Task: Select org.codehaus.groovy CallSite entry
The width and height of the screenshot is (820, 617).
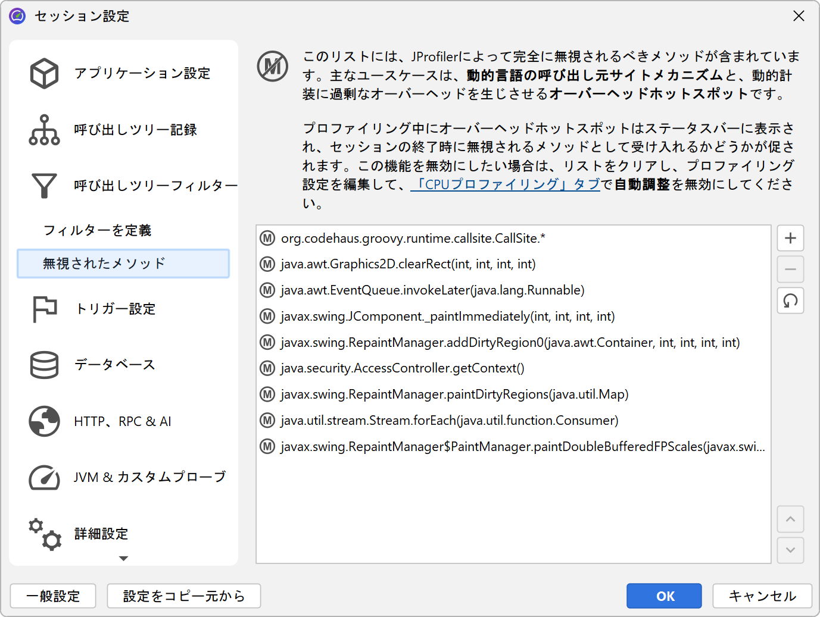Action: (x=413, y=239)
